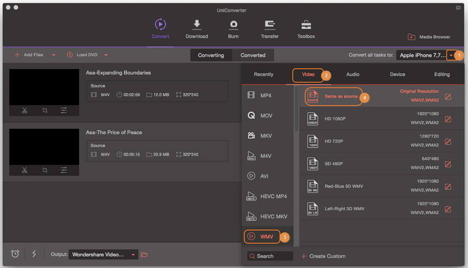Open the output folder icon
Image resolution: width=468 pixels, height=268 pixels.
tap(144, 255)
